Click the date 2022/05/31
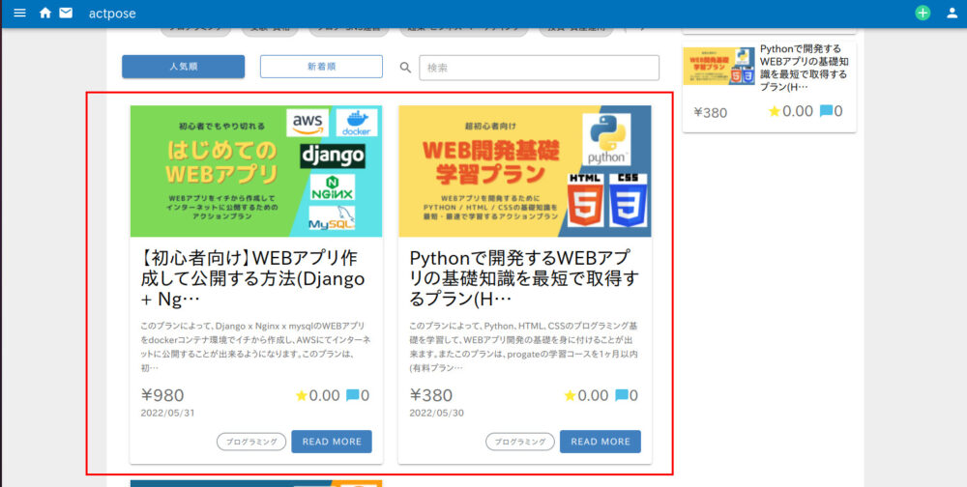This screenshot has height=487, width=967. tap(167, 413)
